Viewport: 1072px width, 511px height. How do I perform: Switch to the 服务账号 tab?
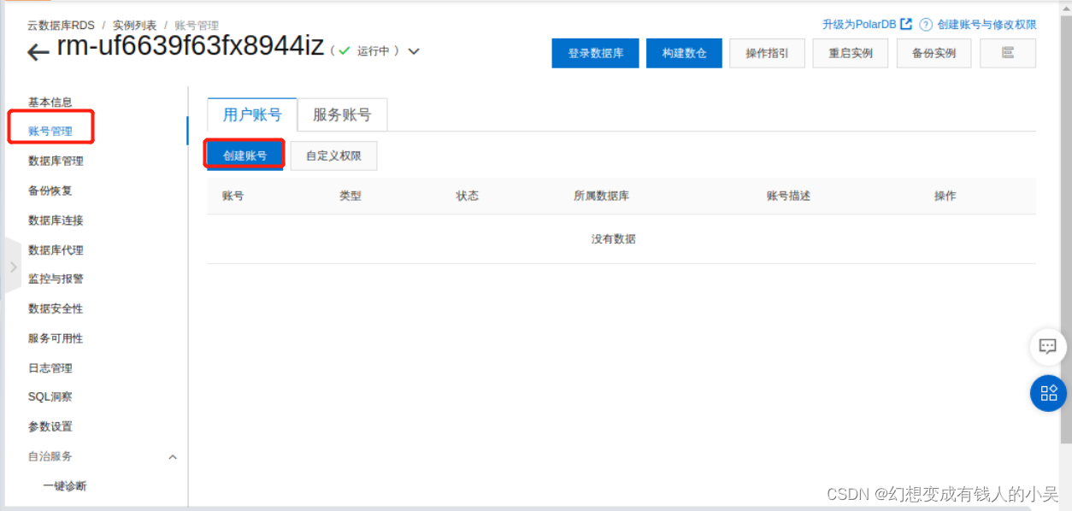[342, 115]
